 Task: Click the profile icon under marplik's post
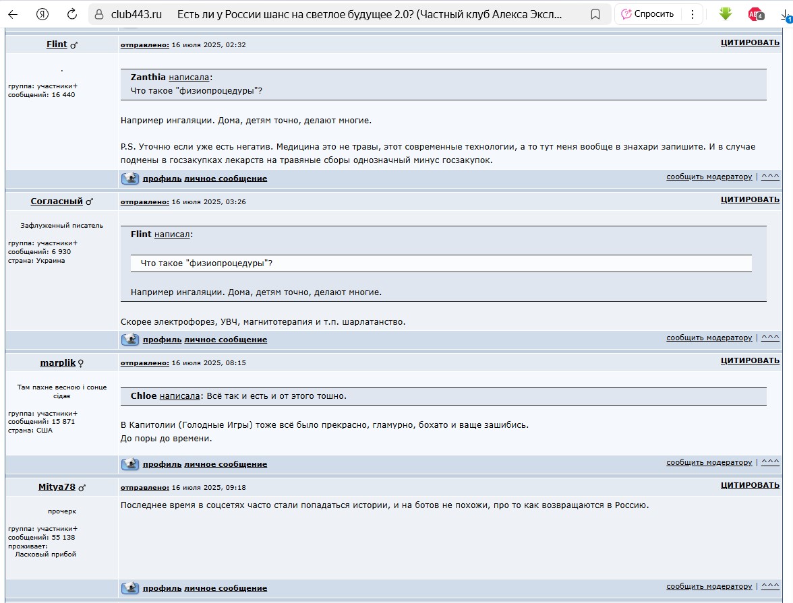pos(130,464)
